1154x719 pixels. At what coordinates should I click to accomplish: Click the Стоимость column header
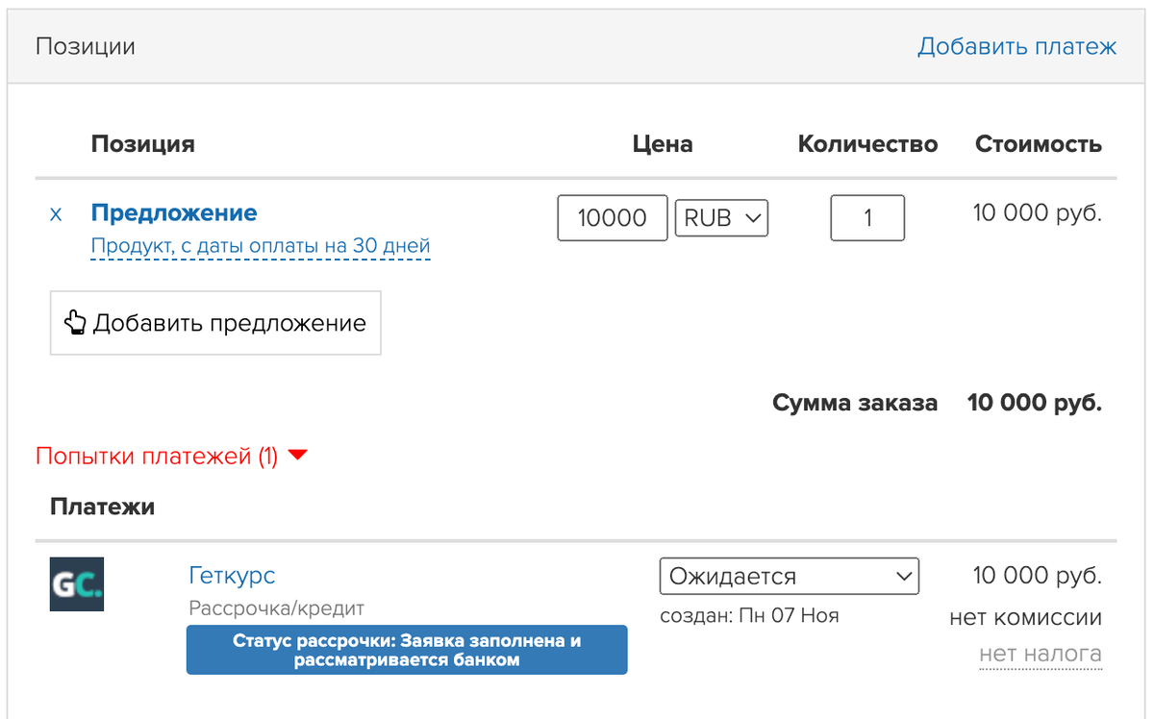point(1039,144)
